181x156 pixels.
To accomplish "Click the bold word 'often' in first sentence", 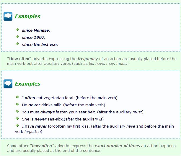I will (x=30, y=98).
